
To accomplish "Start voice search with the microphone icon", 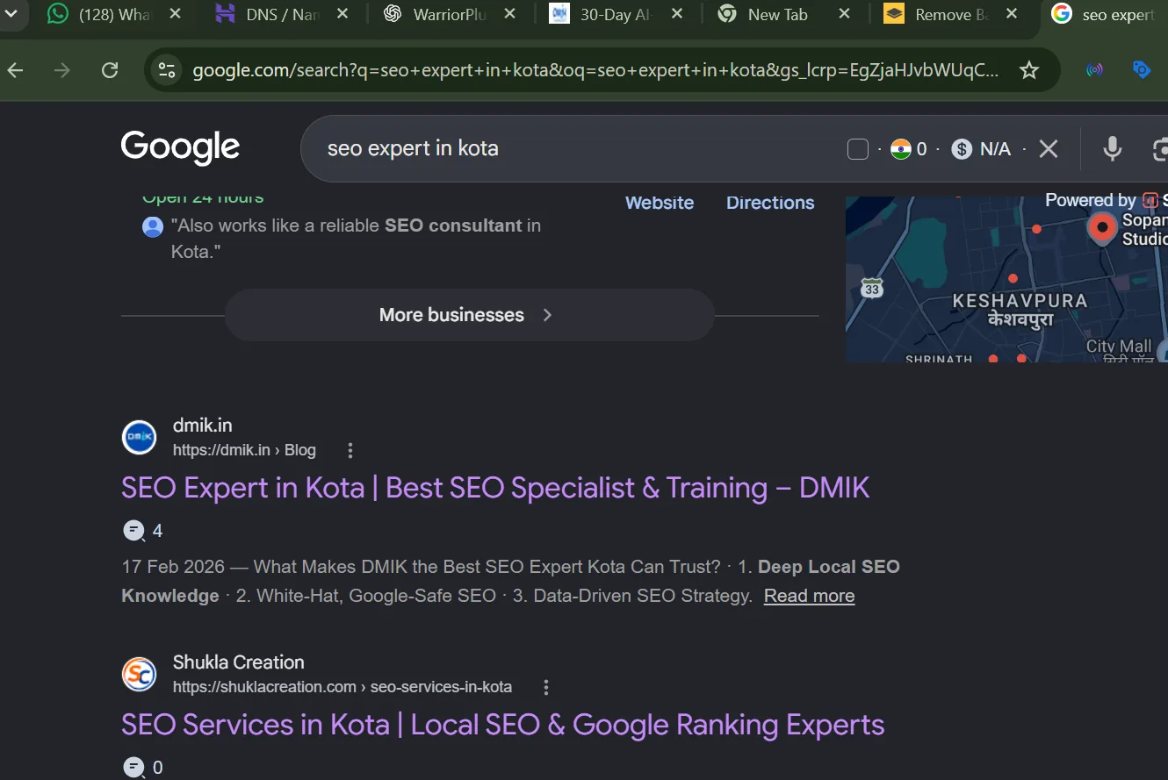I will pyautogui.click(x=1113, y=149).
